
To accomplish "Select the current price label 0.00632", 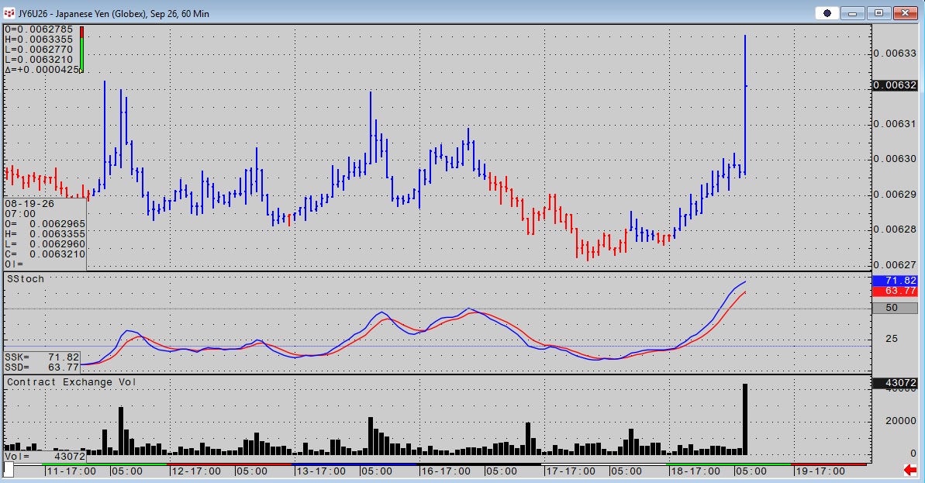I will pyautogui.click(x=895, y=85).
